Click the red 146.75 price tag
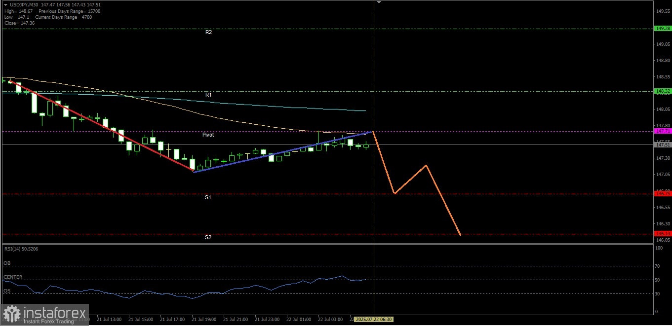This screenshot has height=326, width=672. pyautogui.click(x=662, y=194)
